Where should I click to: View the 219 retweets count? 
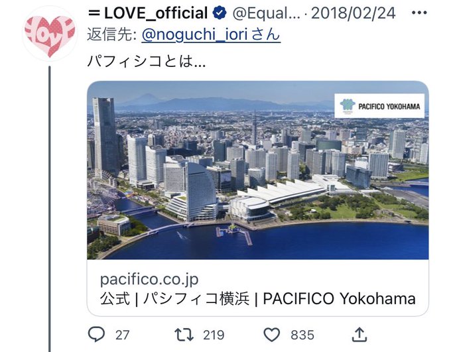214,335
